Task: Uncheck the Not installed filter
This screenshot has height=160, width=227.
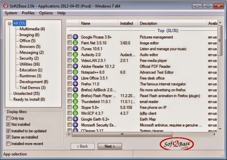Action: pos(8,124)
